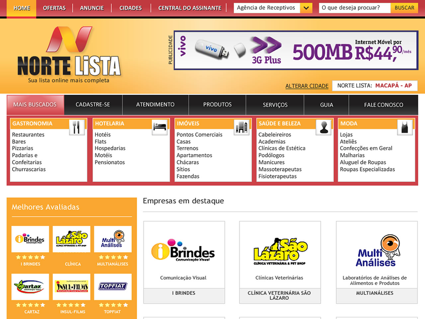Click the search field 'O que deseja procuar?'
This screenshot has width=425, height=319.
(354, 8)
